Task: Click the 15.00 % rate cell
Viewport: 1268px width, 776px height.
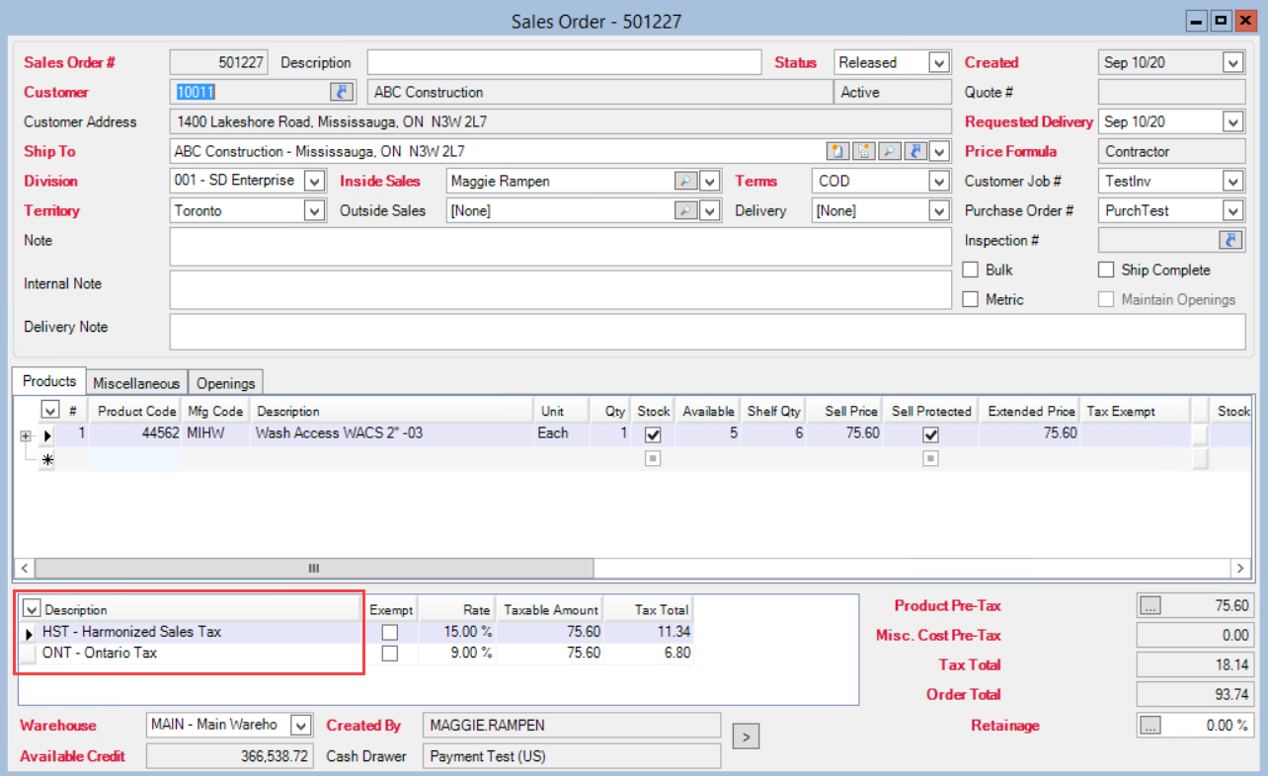Action: coord(456,632)
